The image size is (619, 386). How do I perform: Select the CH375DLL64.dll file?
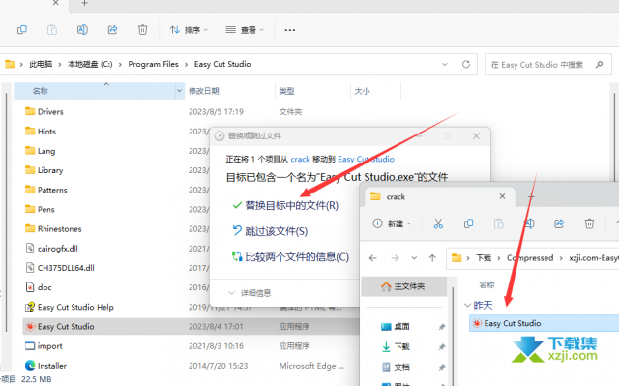(x=66, y=268)
